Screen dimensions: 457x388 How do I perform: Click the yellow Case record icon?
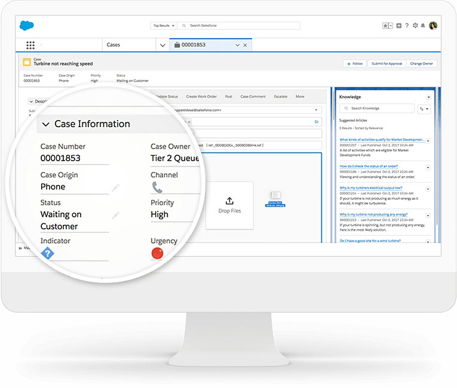(27, 62)
